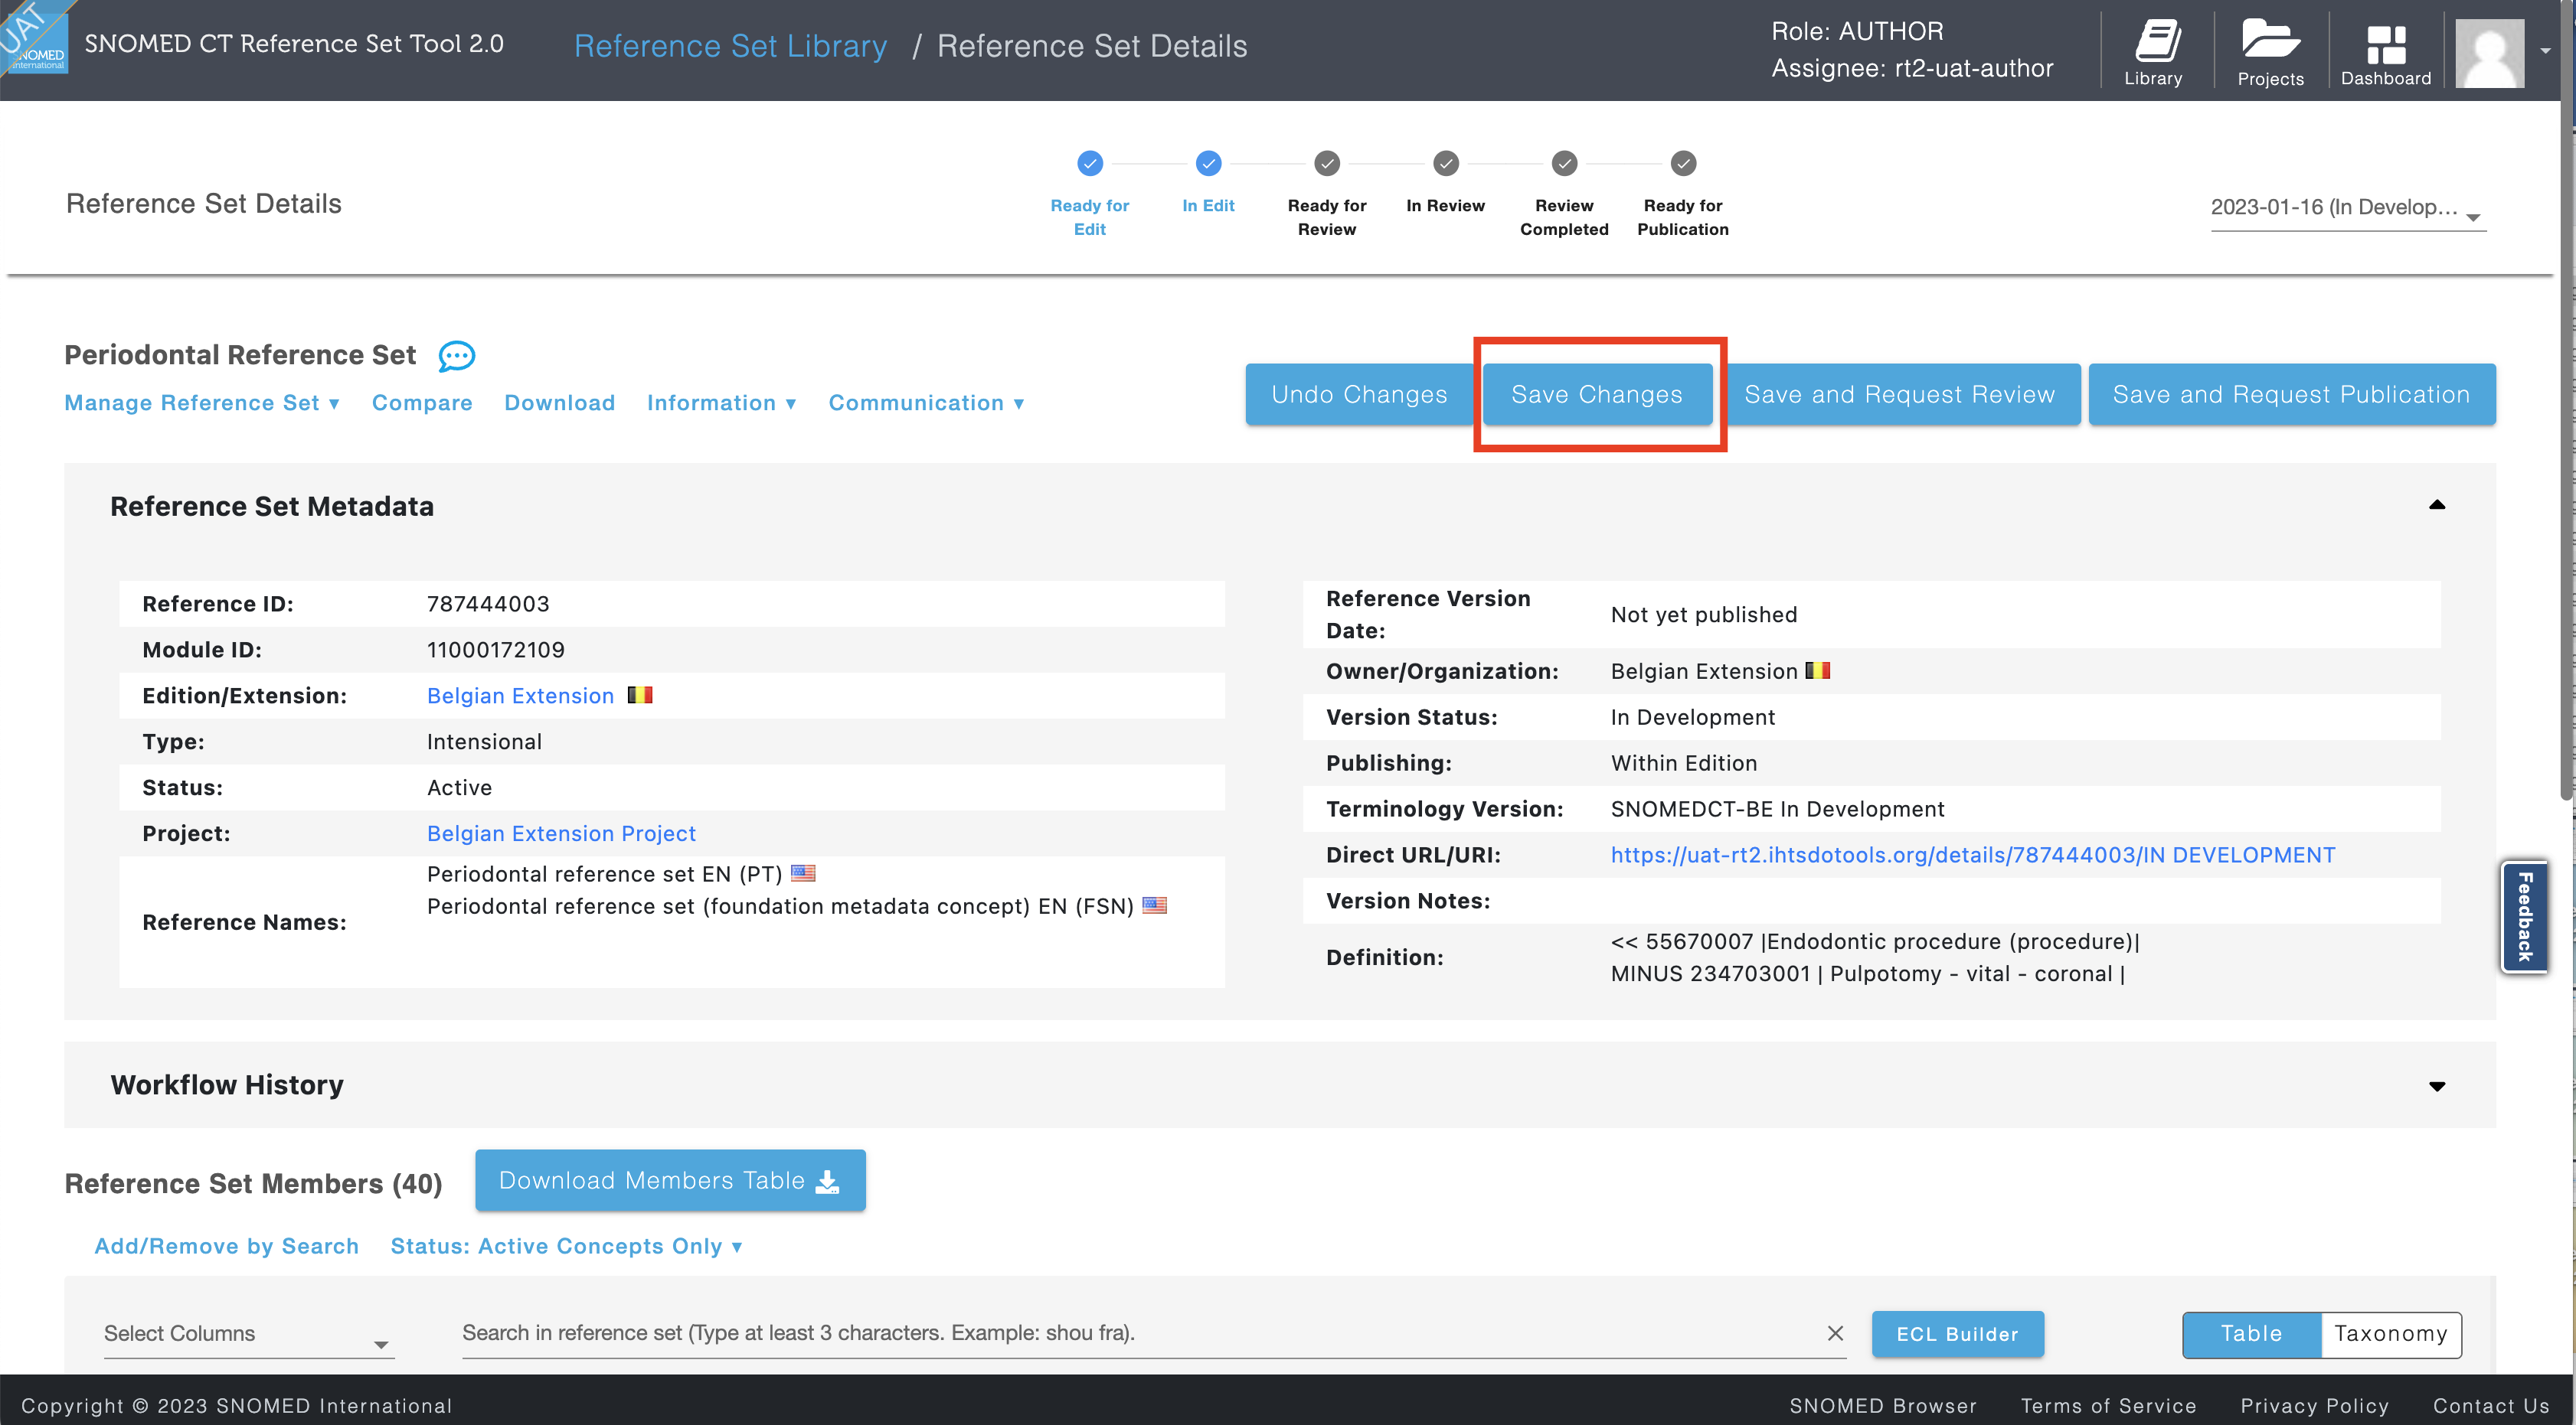Click Reference Set Library breadcrumb
2576x1425 pixels.
click(730, 46)
